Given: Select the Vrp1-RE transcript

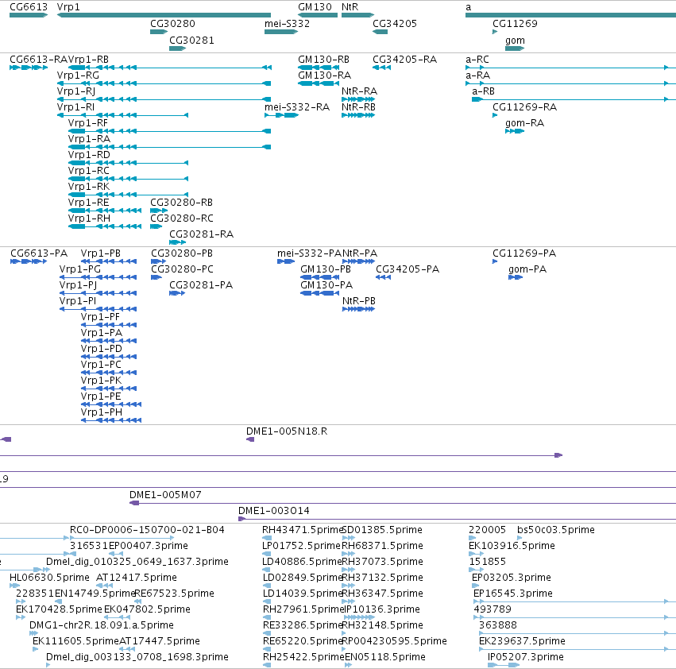Looking at the screenshot, I should pyautogui.click(x=105, y=211).
